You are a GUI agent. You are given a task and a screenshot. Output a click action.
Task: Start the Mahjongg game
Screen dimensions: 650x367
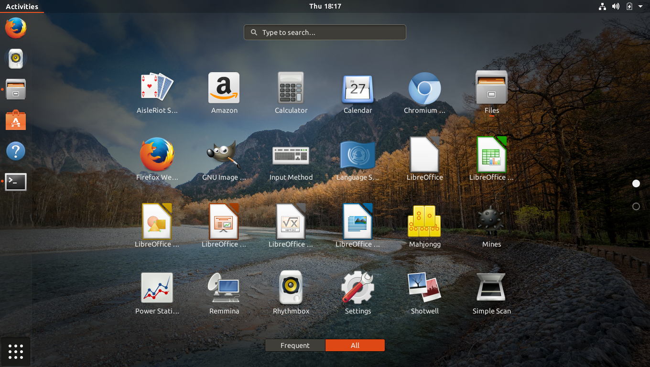(x=424, y=221)
